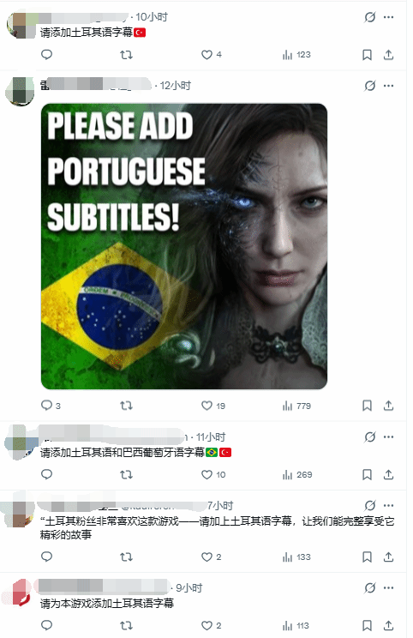Open more options on 10小时 post
413x638 pixels.
pos(389,17)
